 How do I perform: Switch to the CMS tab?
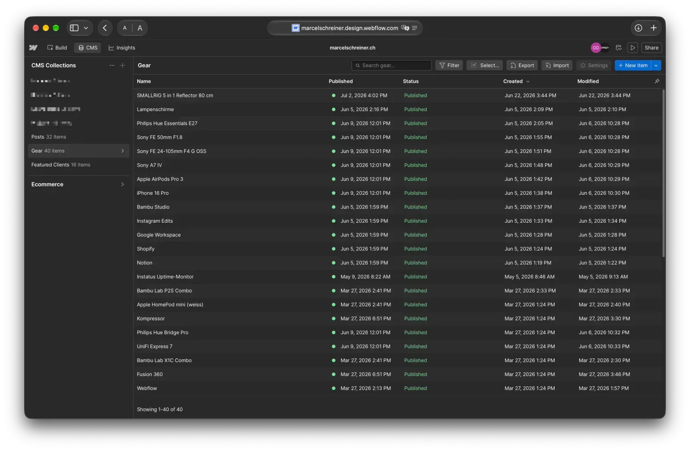coord(88,48)
